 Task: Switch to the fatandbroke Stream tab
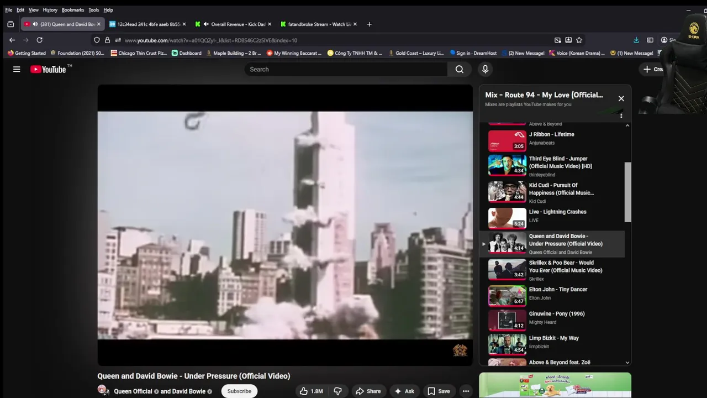[319, 24]
